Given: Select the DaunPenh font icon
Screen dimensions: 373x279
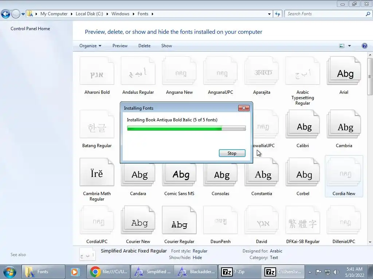Looking at the screenshot, I should (x=220, y=220).
